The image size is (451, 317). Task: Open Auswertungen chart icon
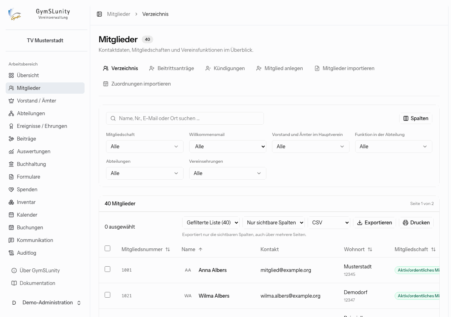tap(11, 151)
